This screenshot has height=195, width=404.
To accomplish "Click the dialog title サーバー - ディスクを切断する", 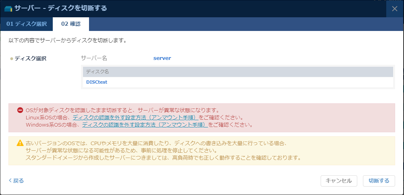I will [x=60, y=8].
